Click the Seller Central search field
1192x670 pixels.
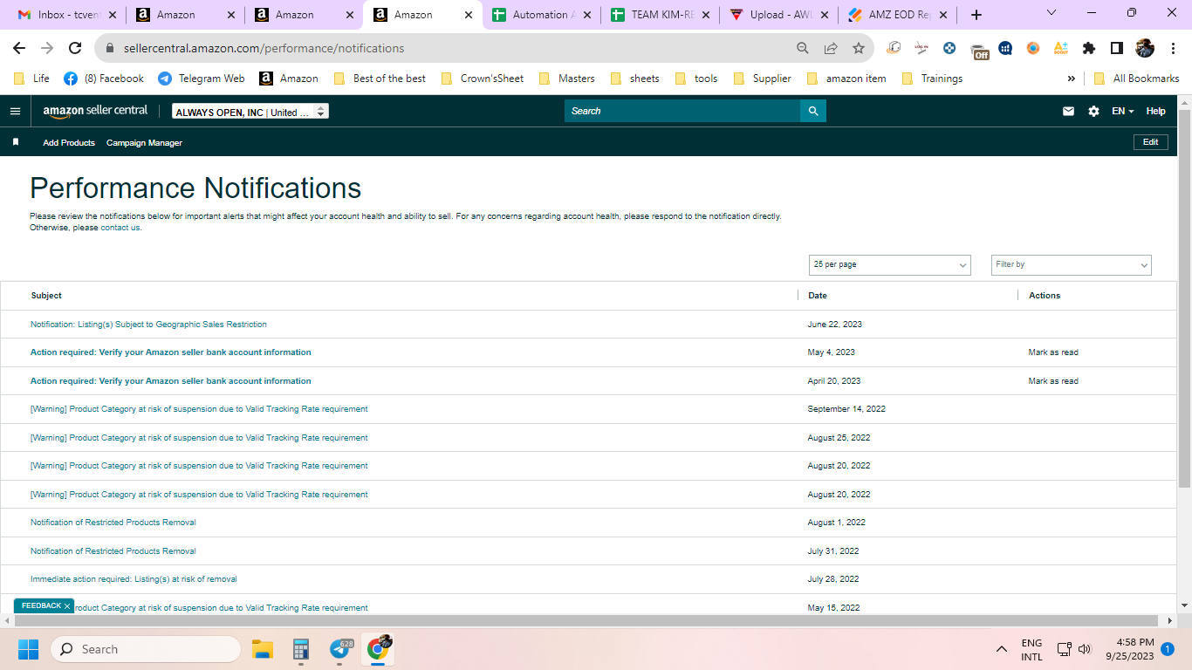[x=682, y=111]
